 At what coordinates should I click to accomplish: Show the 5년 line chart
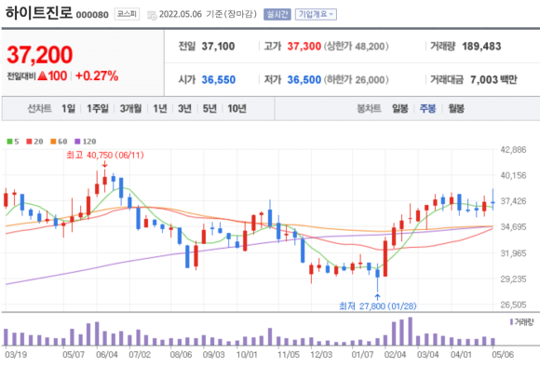209,109
